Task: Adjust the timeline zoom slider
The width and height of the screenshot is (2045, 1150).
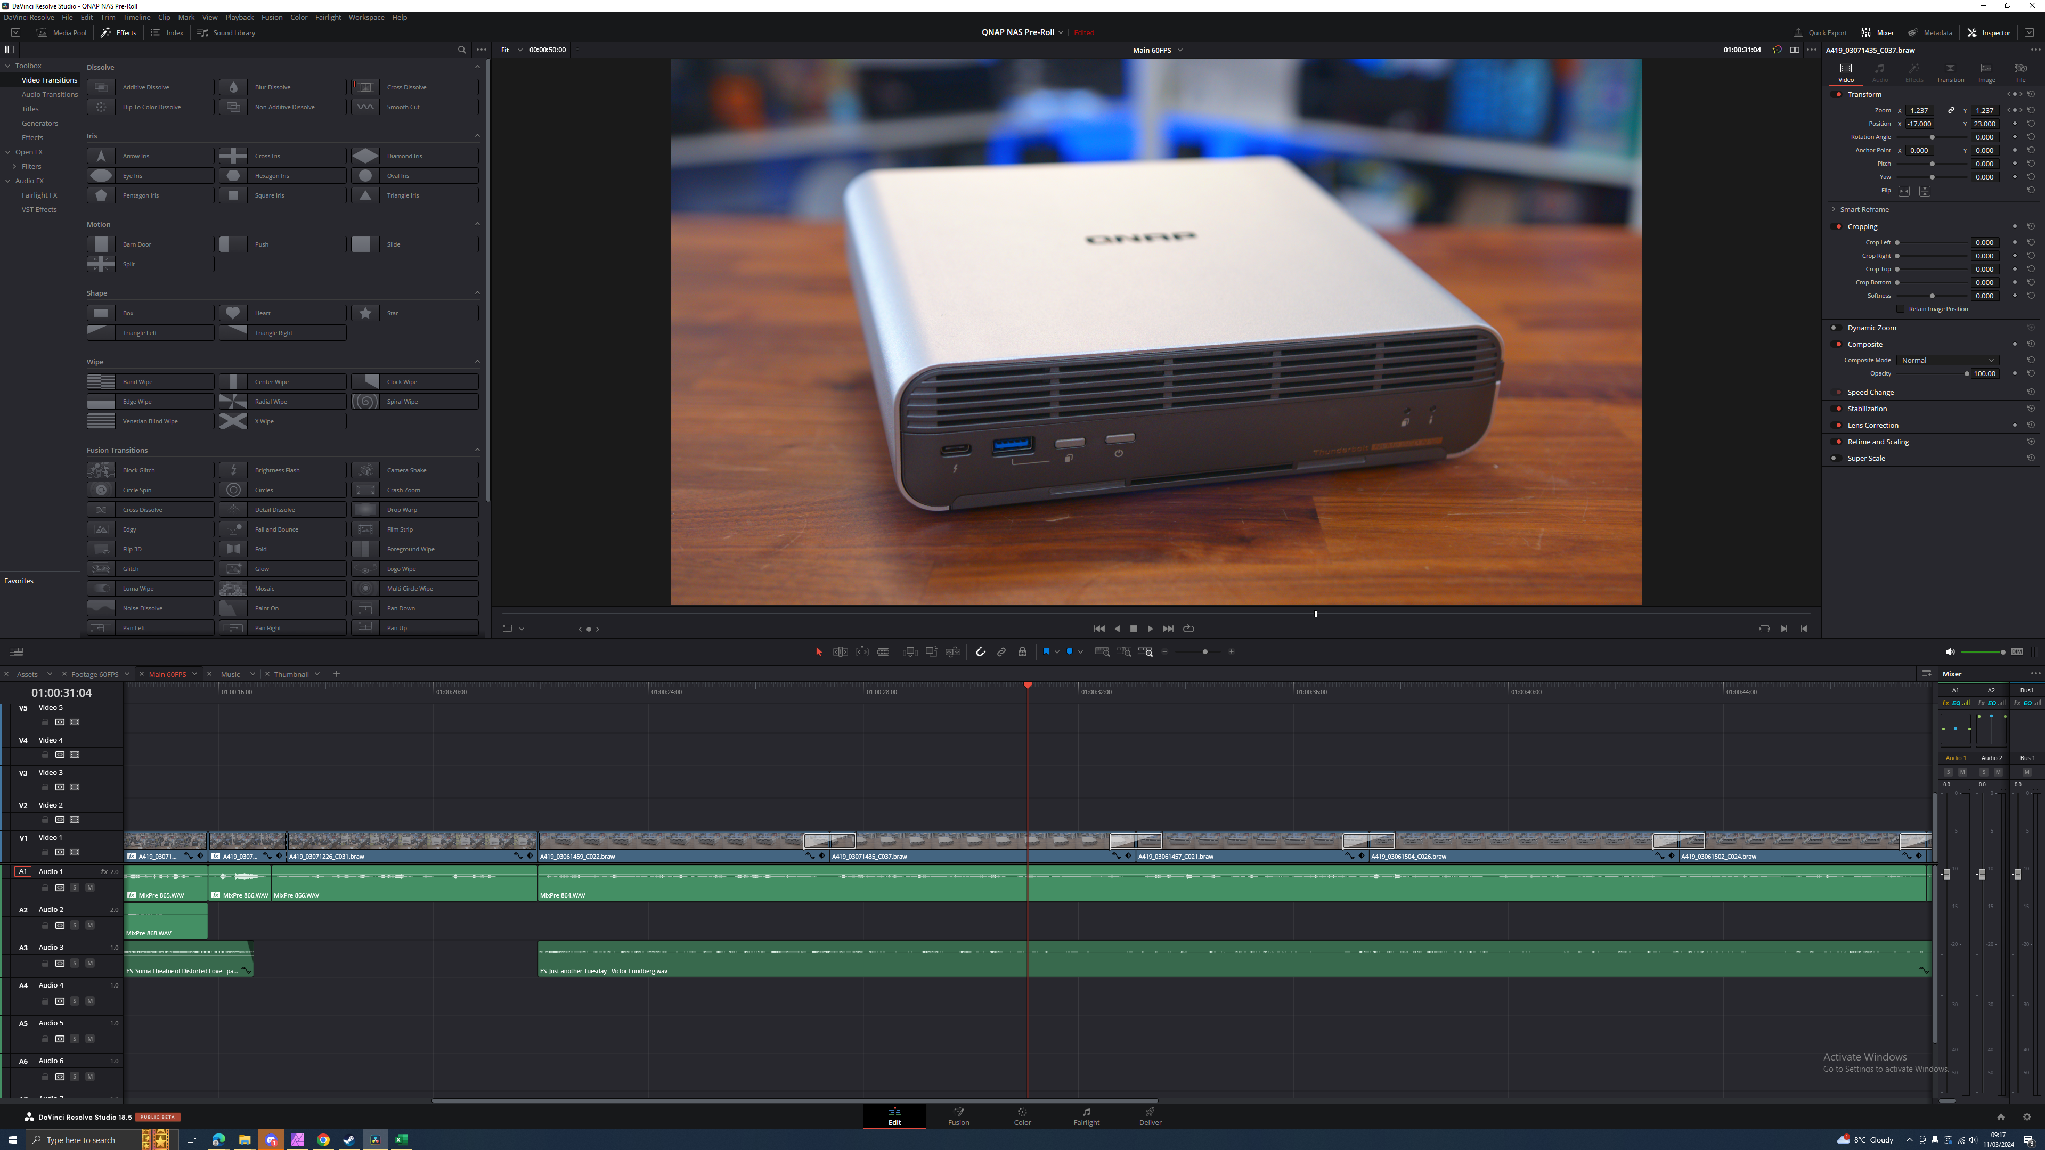Action: point(1205,651)
